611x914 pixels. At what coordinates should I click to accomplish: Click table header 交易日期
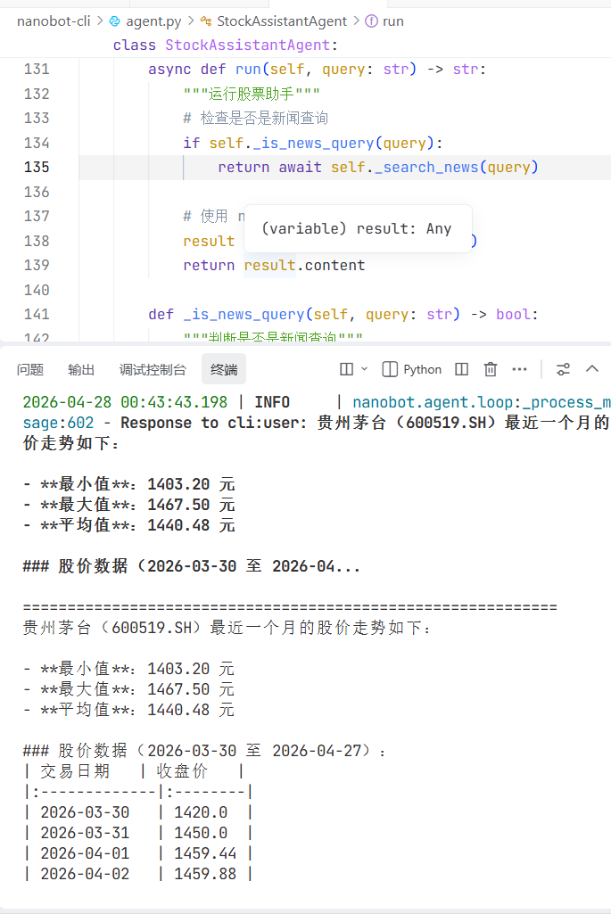point(75,771)
